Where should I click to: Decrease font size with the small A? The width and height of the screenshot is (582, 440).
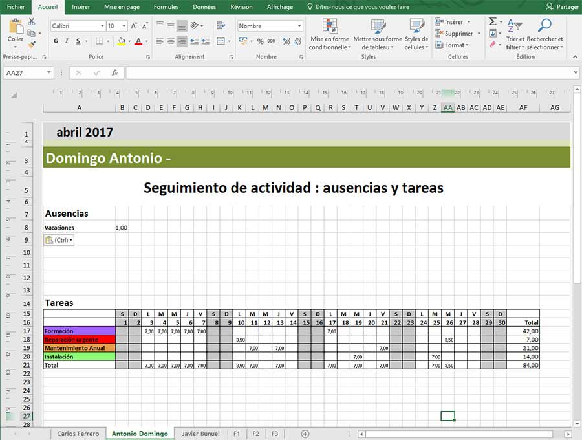[x=145, y=26]
